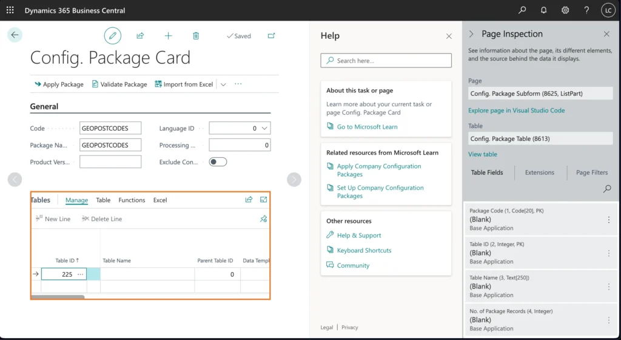Click the Legal footer link
Screen dimensions: 621x340
pyautogui.click(x=327, y=327)
